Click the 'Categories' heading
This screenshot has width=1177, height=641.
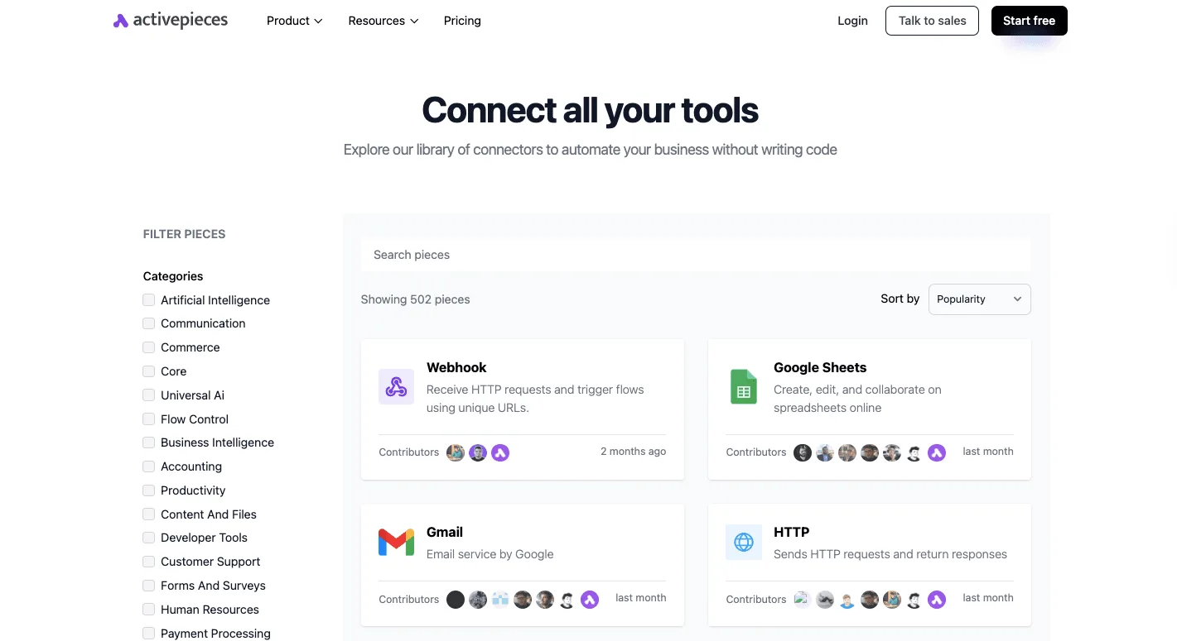coord(173,276)
